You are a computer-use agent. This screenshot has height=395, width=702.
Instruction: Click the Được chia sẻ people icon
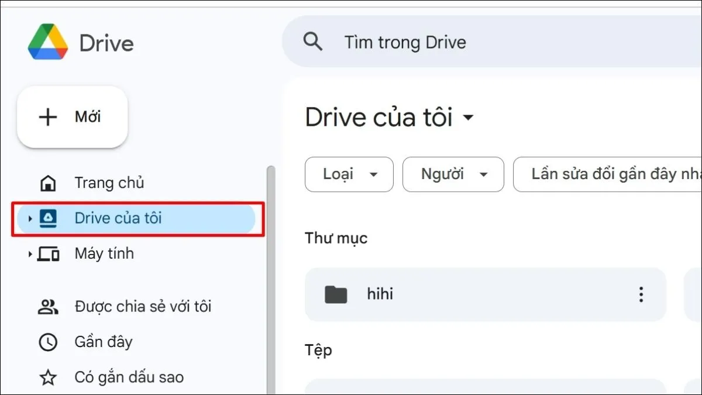click(x=48, y=307)
